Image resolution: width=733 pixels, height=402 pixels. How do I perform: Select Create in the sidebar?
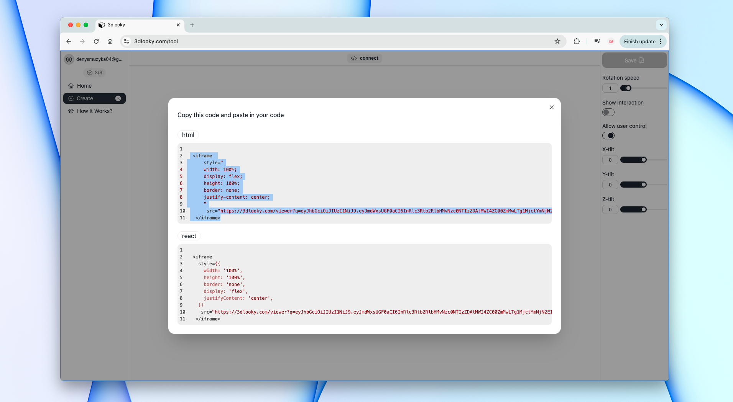[x=94, y=98]
